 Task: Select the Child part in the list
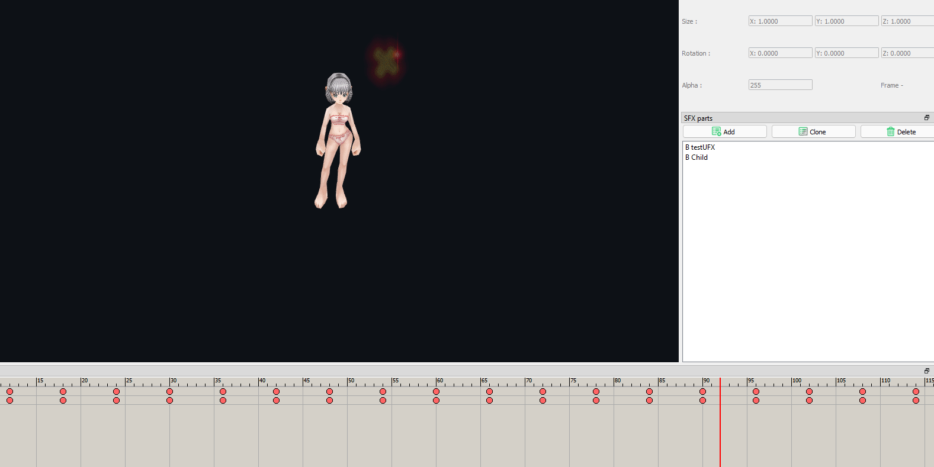point(697,157)
